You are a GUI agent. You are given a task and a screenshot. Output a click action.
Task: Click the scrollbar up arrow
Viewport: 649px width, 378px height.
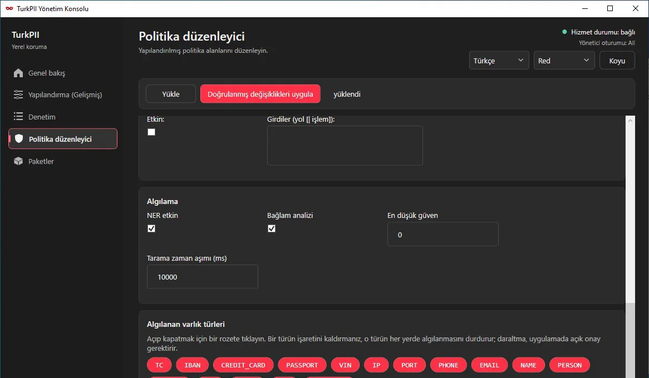click(631, 120)
